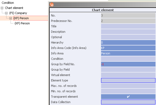The height and width of the screenshot is (105, 156).
Task: Select the (FI) Company tree item
Action: (18, 13)
